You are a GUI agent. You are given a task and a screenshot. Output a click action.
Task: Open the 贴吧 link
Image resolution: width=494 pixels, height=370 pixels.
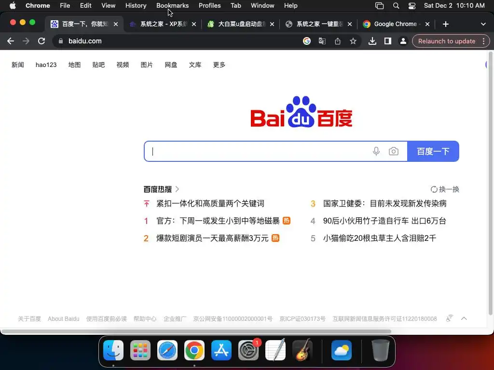pos(98,65)
